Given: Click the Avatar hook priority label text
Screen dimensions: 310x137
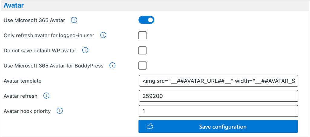Looking at the screenshot, I should (x=27, y=111).
